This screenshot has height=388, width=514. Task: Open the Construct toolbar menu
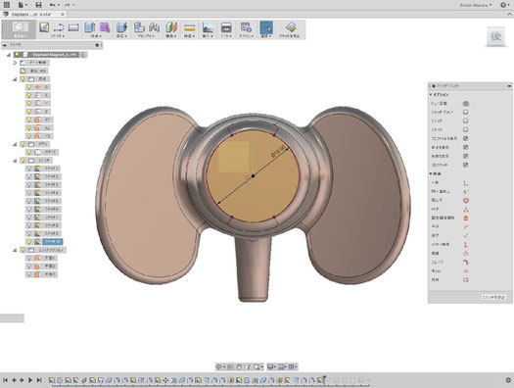(171, 35)
